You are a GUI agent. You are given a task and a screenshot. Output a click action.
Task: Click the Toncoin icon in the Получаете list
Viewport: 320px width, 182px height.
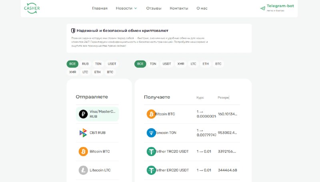(151, 133)
